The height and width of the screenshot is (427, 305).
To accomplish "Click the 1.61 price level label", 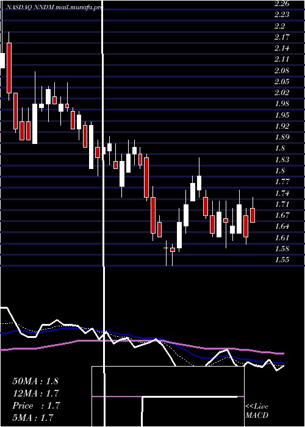I will (282, 237).
